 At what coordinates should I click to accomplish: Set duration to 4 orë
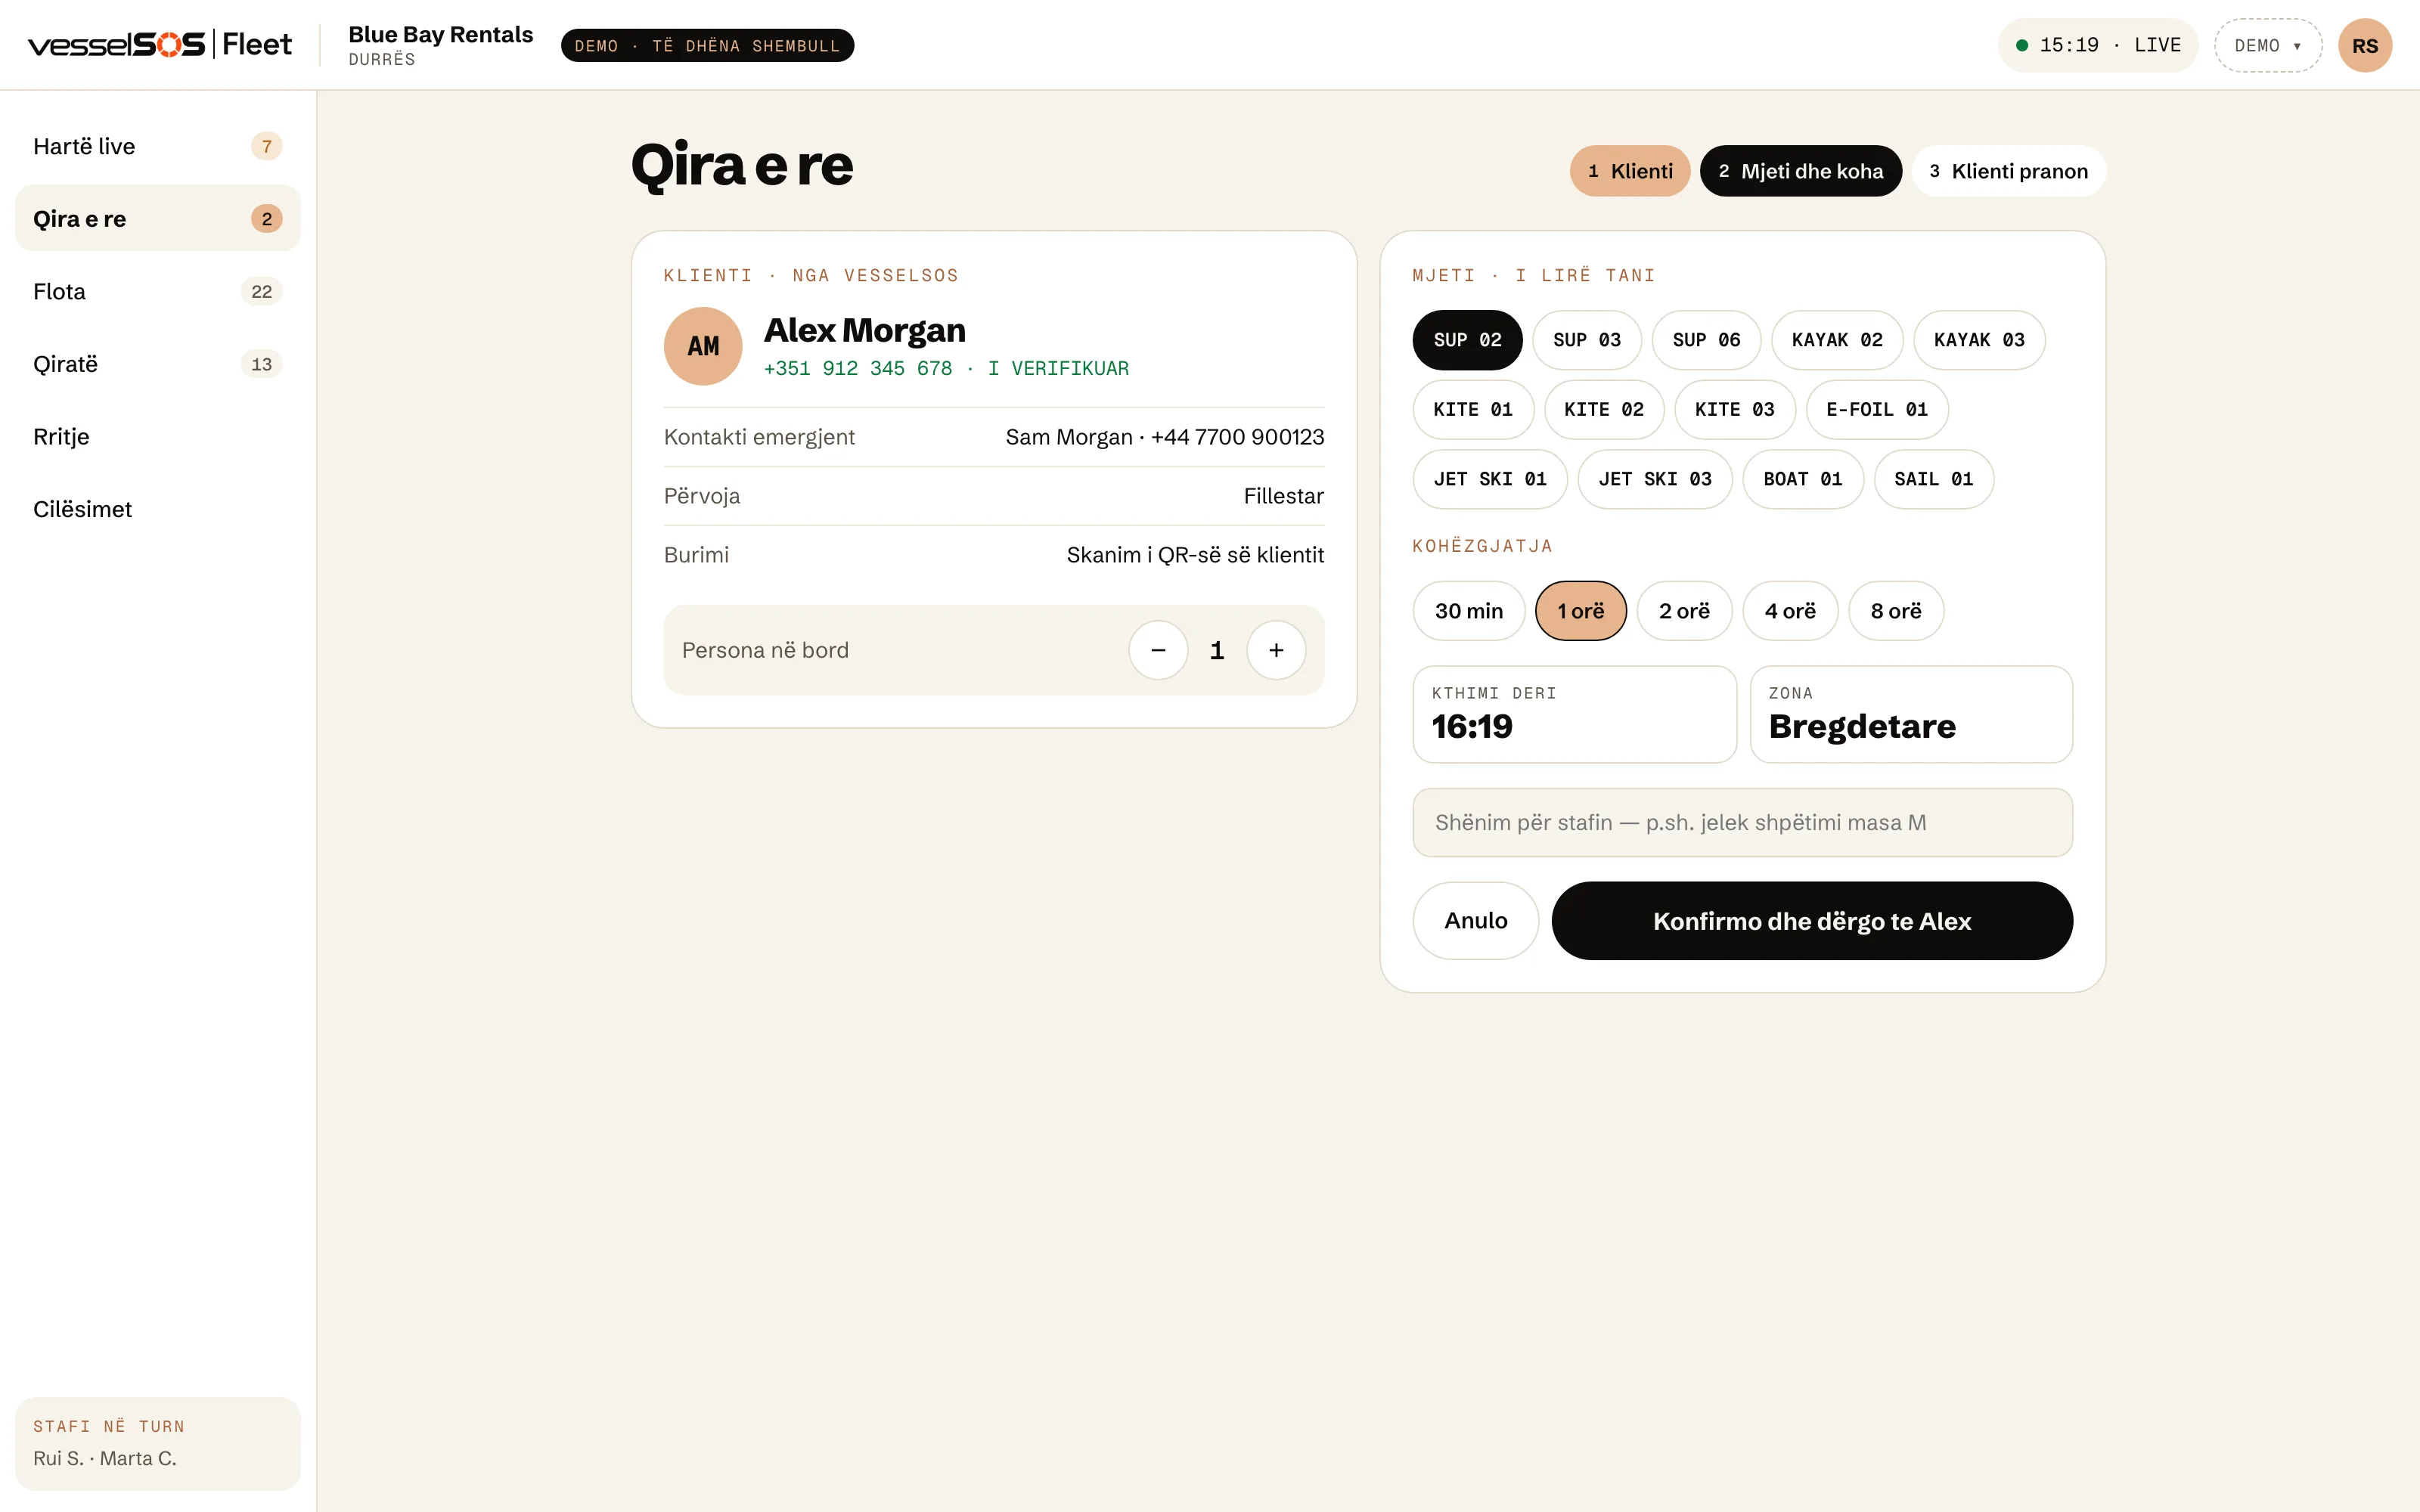(x=1790, y=611)
